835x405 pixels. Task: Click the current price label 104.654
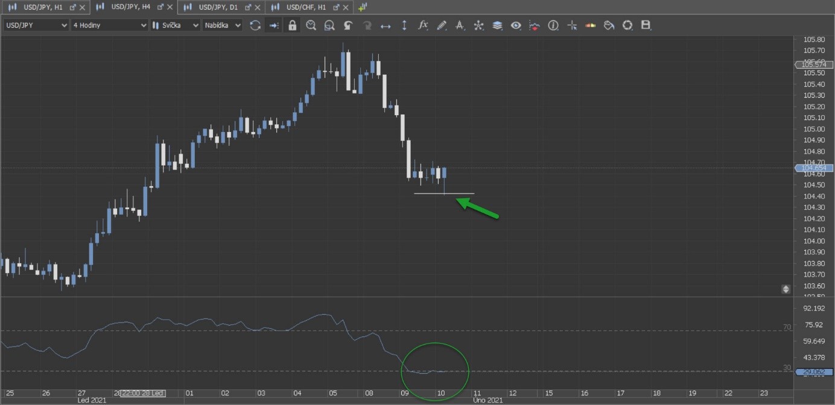pyautogui.click(x=815, y=168)
